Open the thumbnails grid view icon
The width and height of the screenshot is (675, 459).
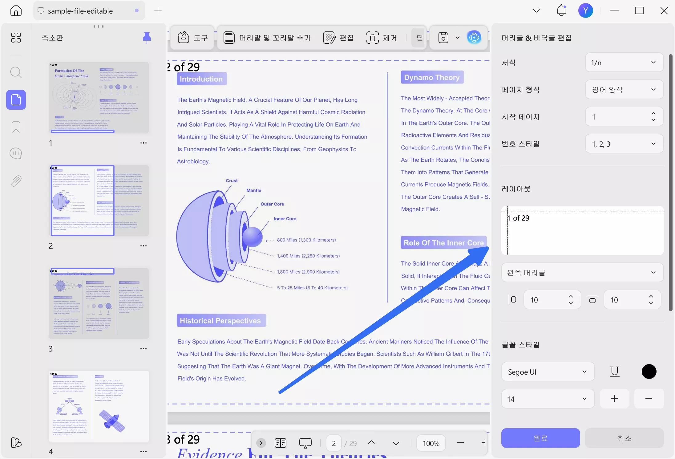tap(16, 38)
